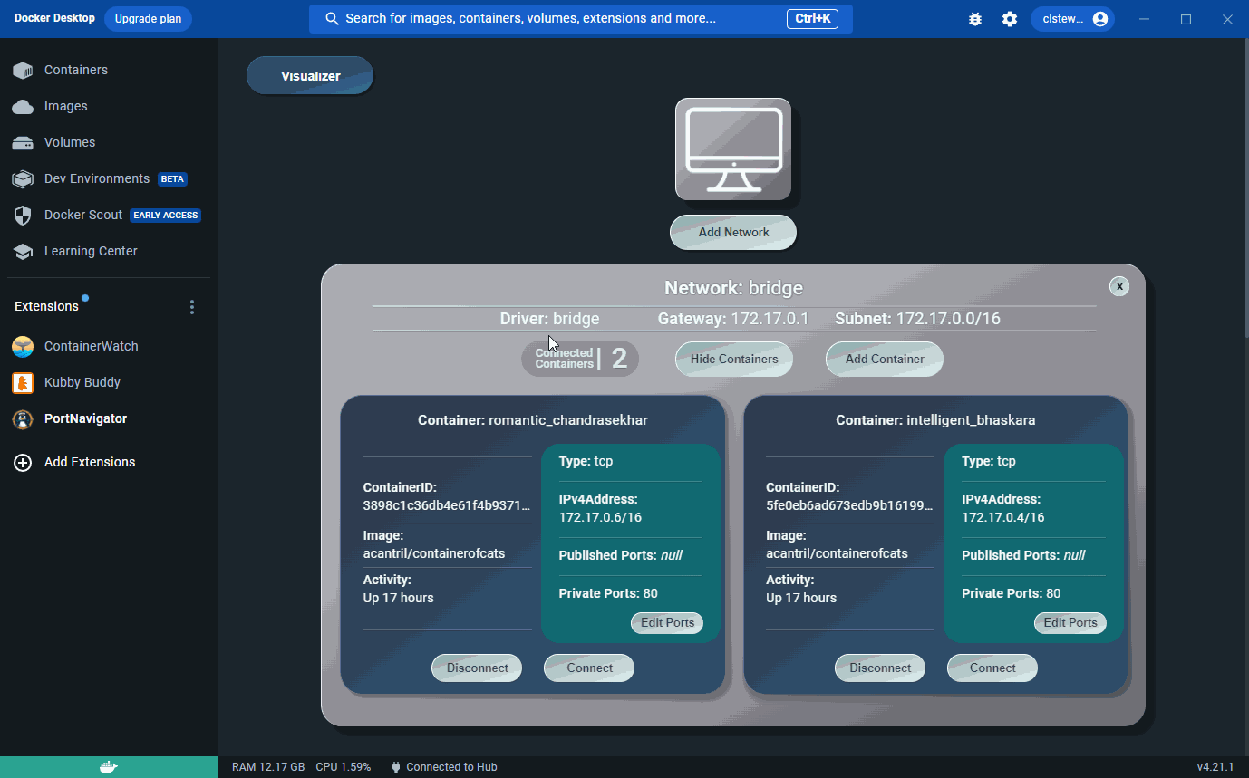Image resolution: width=1249 pixels, height=778 pixels.
Task: Click the Kubby Buddy extension icon
Action: pos(23,382)
